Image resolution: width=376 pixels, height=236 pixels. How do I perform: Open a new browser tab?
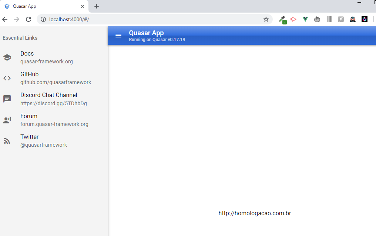pyautogui.click(x=97, y=6)
